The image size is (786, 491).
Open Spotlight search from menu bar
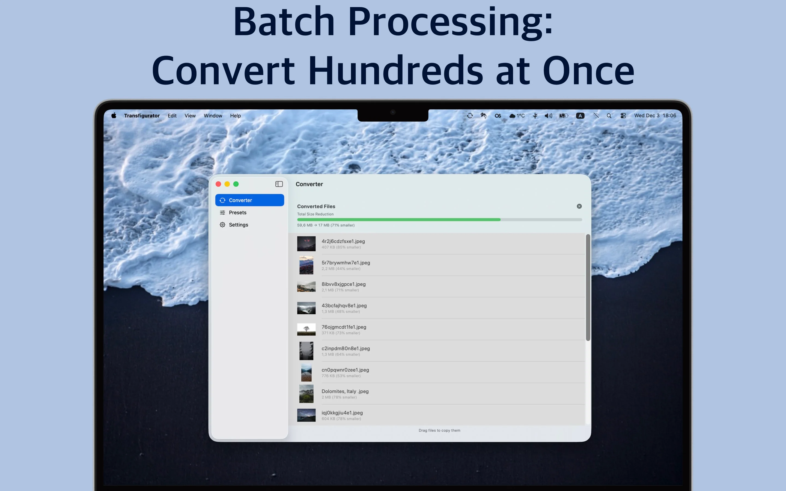click(x=609, y=116)
